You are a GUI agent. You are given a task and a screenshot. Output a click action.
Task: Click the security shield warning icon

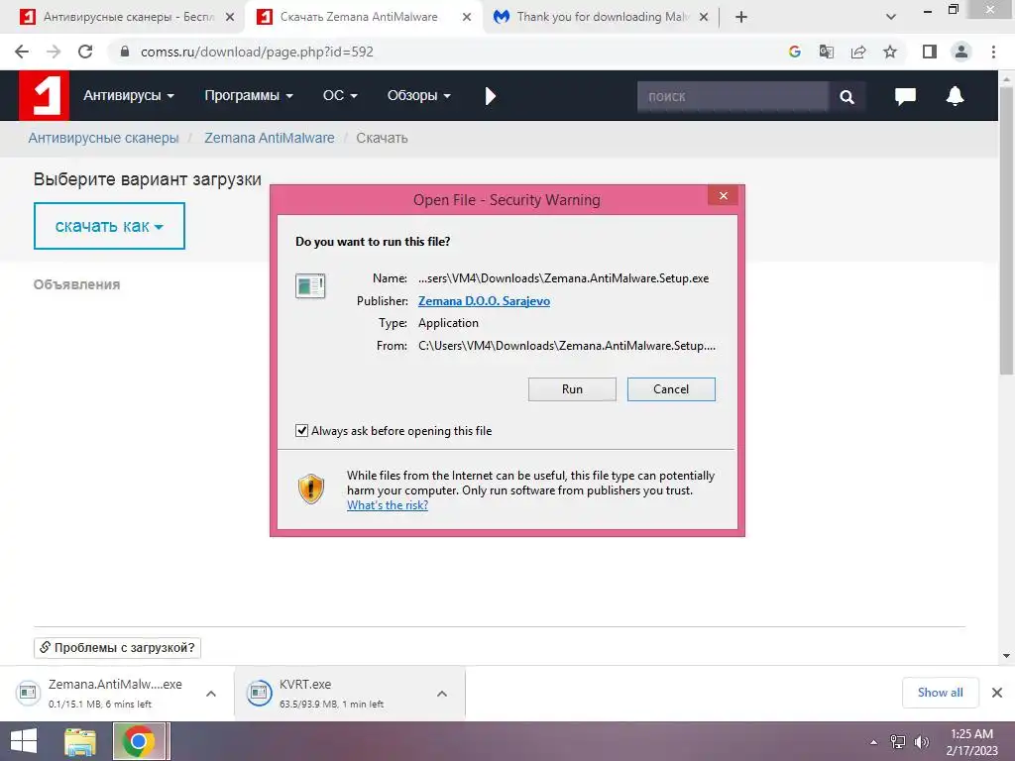[310, 489]
